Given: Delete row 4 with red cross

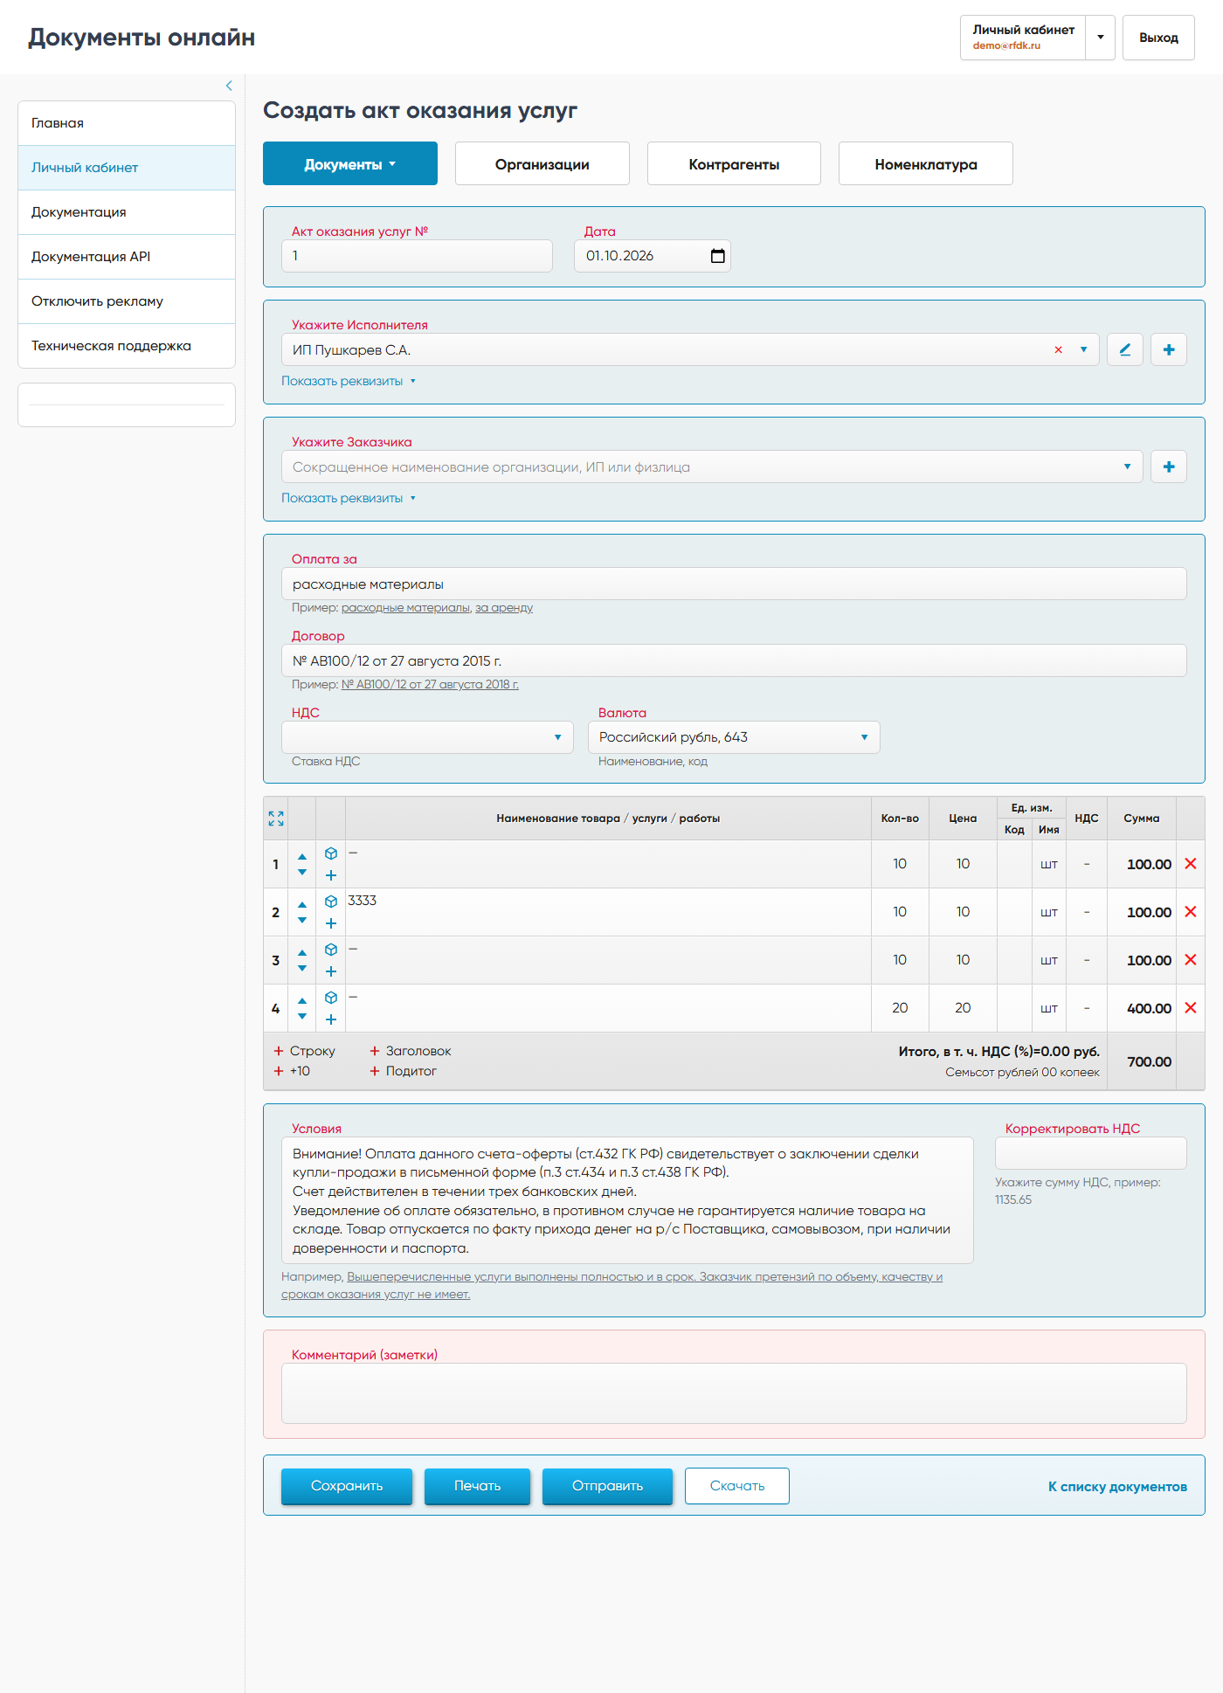Looking at the screenshot, I should point(1190,1007).
